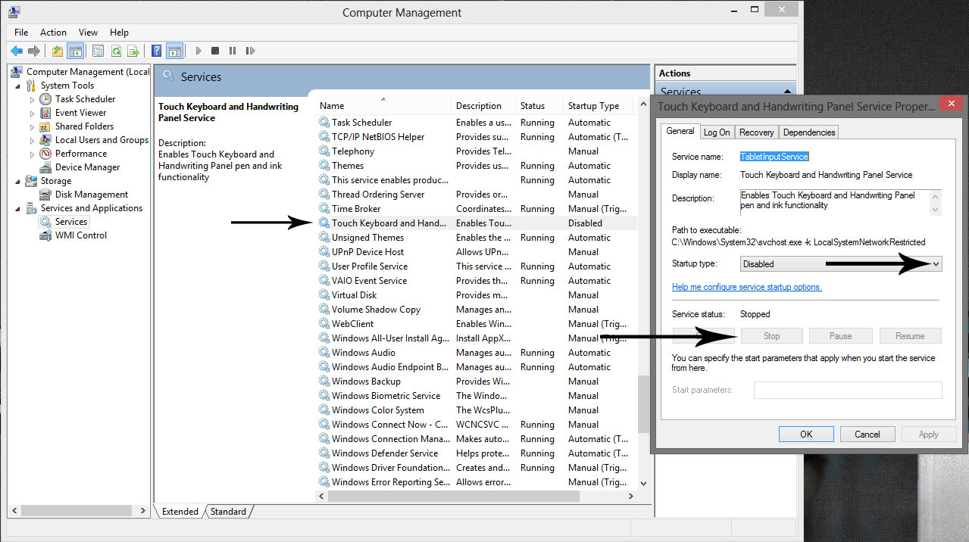This screenshot has width=969, height=542.
Task: Click the Refresh icon in the toolbar
Action: click(115, 51)
